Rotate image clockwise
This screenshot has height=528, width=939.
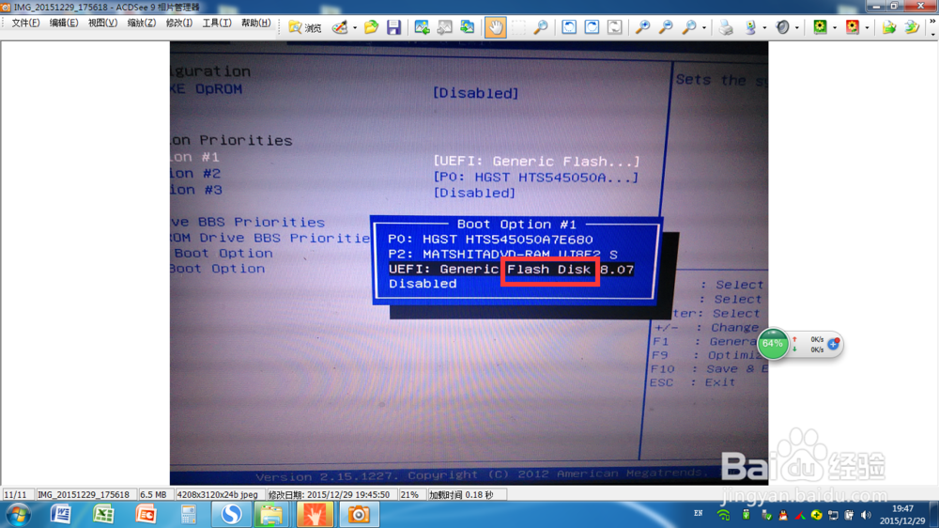click(592, 27)
